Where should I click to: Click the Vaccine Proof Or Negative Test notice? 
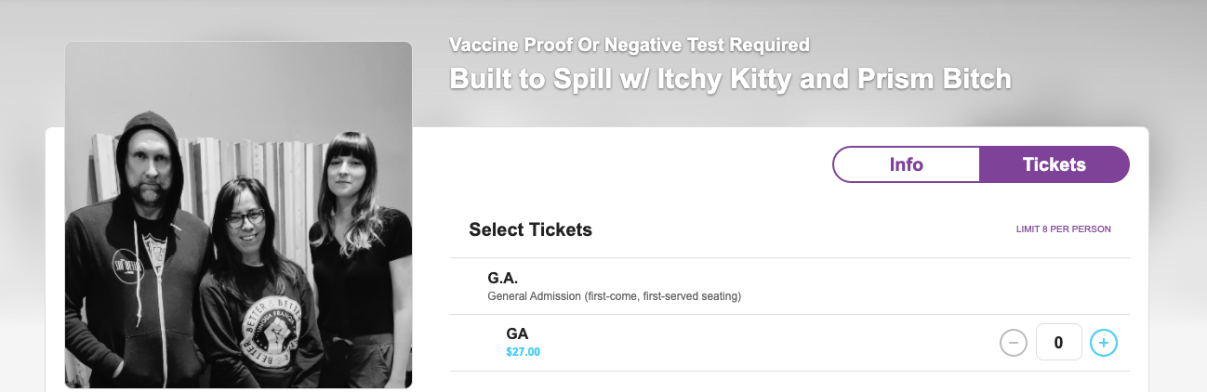coord(629,44)
